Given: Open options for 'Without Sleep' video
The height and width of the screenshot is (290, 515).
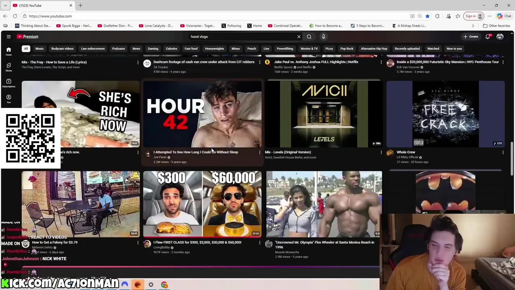Looking at the screenshot, I should point(260,153).
